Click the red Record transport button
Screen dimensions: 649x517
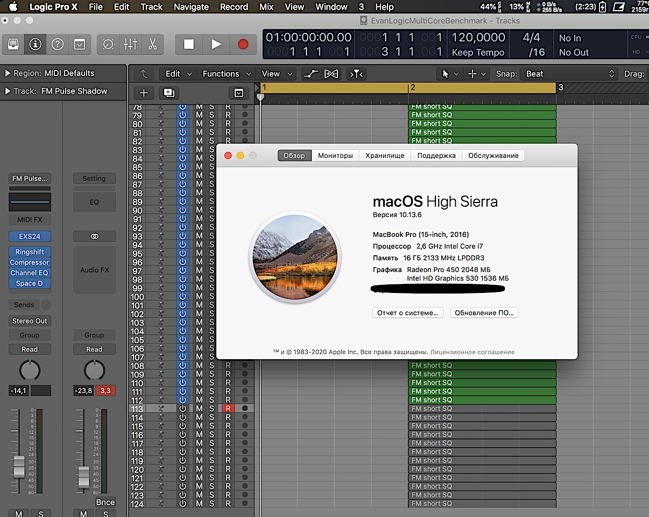pos(243,44)
